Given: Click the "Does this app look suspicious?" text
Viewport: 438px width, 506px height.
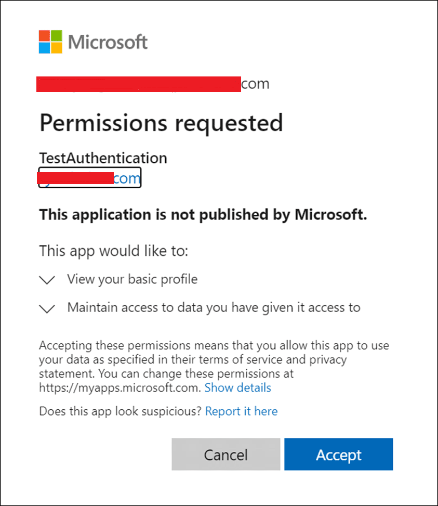Looking at the screenshot, I should pyautogui.click(x=120, y=411).
